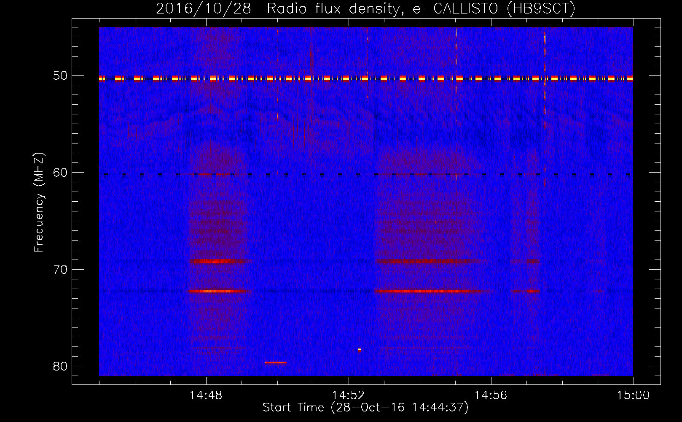Click the 'Frequency (MHZ)' axis label

point(39,203)
